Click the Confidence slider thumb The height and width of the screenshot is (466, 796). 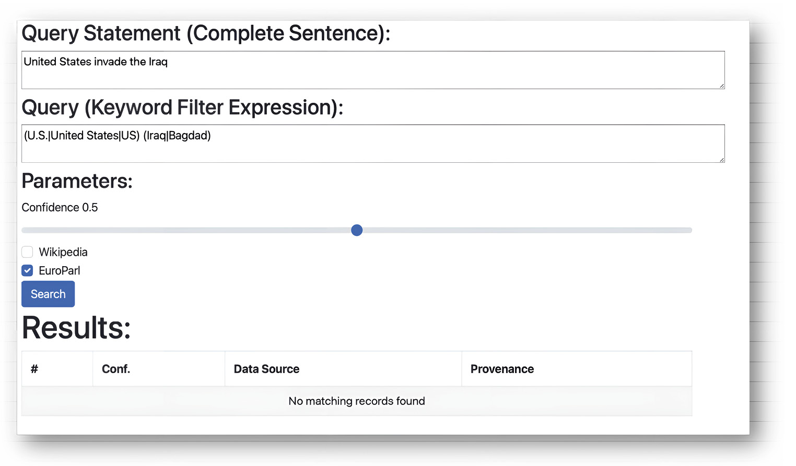coord(357,230)
